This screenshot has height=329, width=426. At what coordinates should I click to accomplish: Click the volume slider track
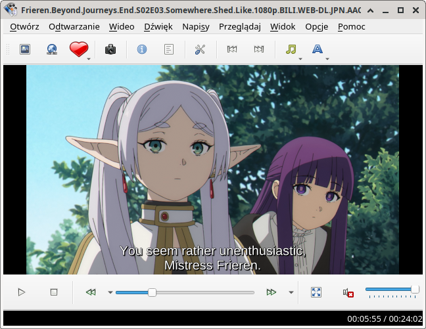pyautogui.click(x=390, y=290)
